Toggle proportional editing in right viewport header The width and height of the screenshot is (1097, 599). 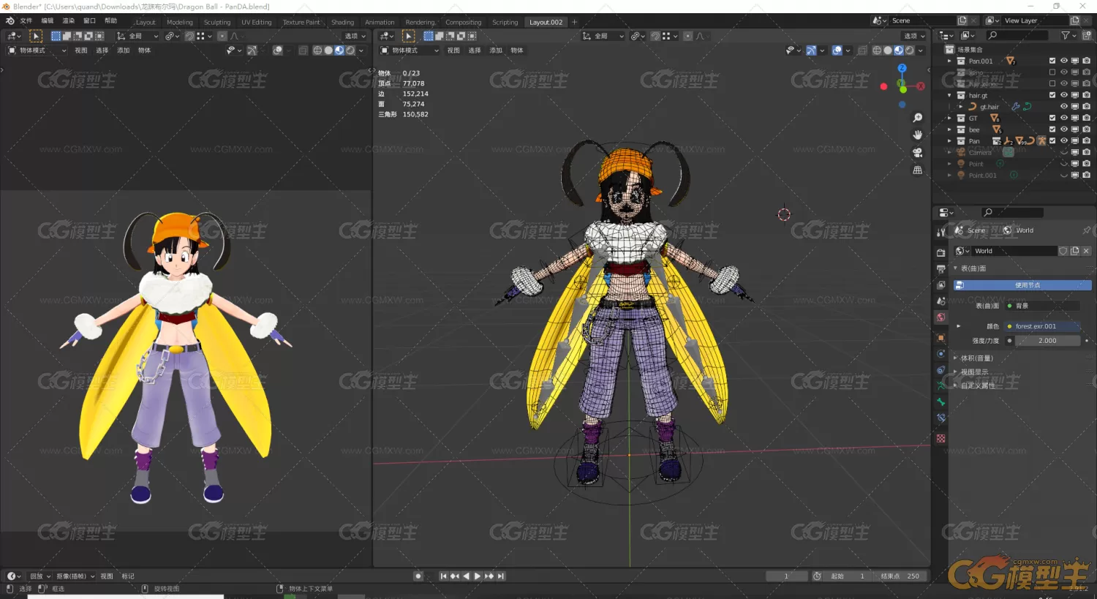(x=688, y=36)
